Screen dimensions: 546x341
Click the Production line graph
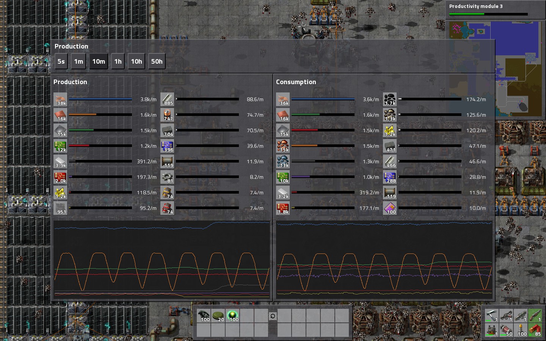point(162,260)
